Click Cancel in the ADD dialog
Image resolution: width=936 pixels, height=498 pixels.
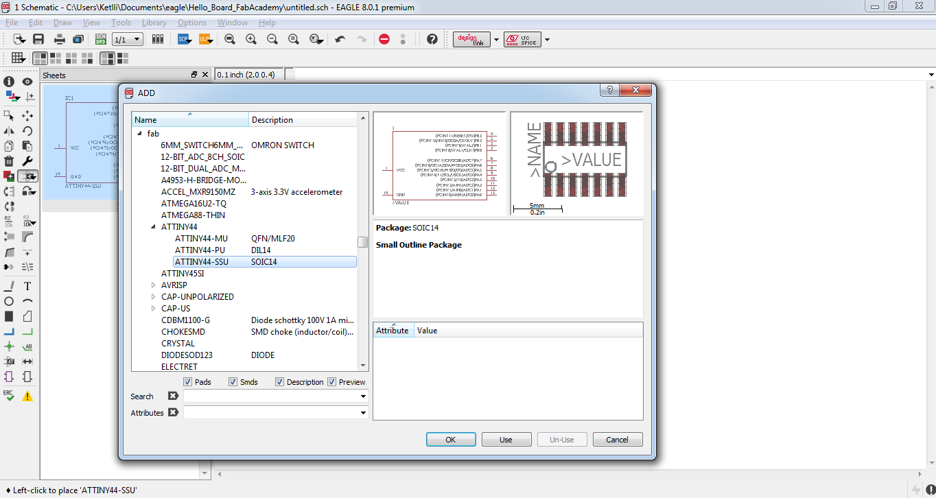coord(617,439)
